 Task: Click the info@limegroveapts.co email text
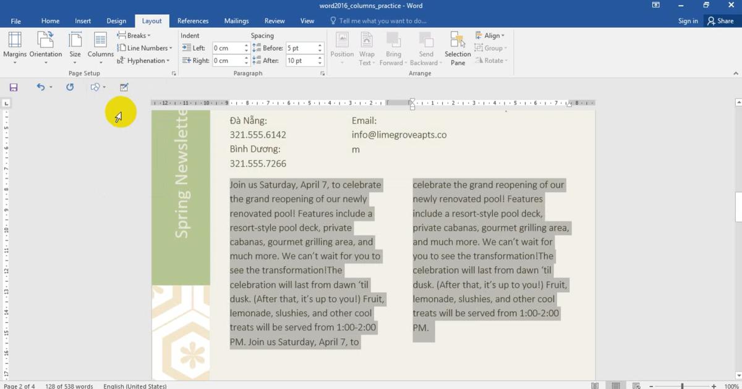coord(399,135)
